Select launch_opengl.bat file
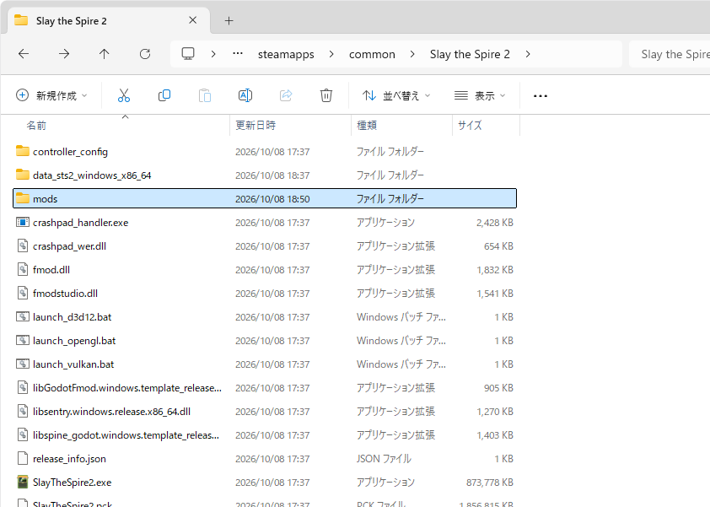The image size is (710, 507). point(265,340)
